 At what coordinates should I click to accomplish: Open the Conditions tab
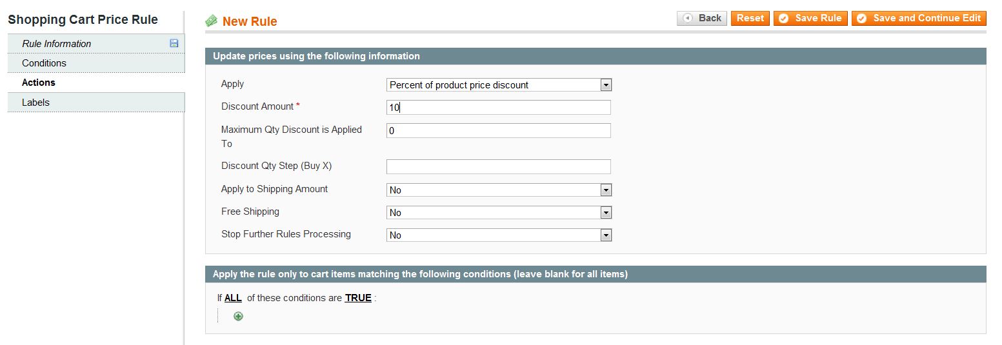(44, 63)
